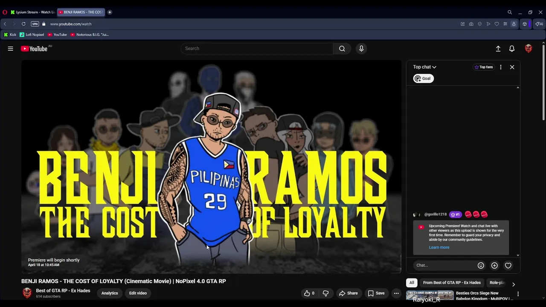Viewport: 546px width, 307px height.
Task: Open the chat three-dot options menu
Action: pyautogui.click(x=501, y=67)
